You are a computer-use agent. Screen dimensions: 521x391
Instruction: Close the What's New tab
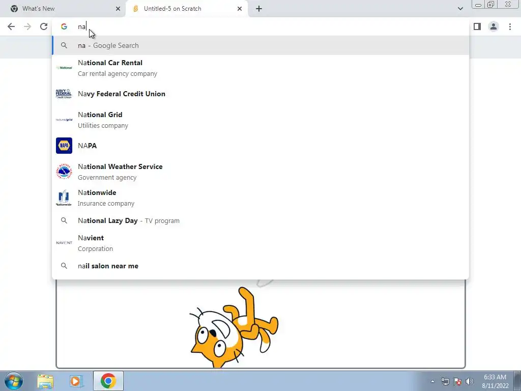point(118,9)
